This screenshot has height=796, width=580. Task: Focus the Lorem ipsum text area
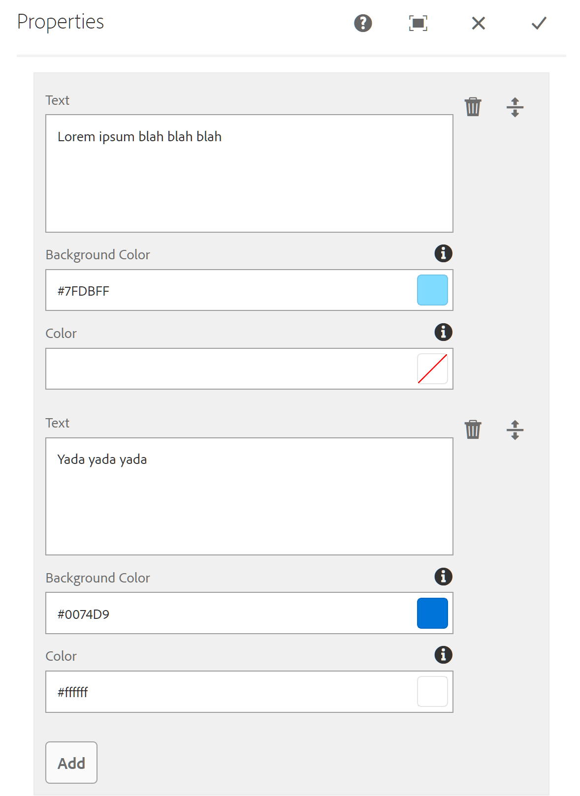(x=249, y=173)
